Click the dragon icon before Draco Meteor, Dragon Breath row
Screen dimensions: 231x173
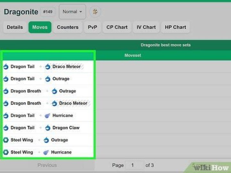point(54,103)
